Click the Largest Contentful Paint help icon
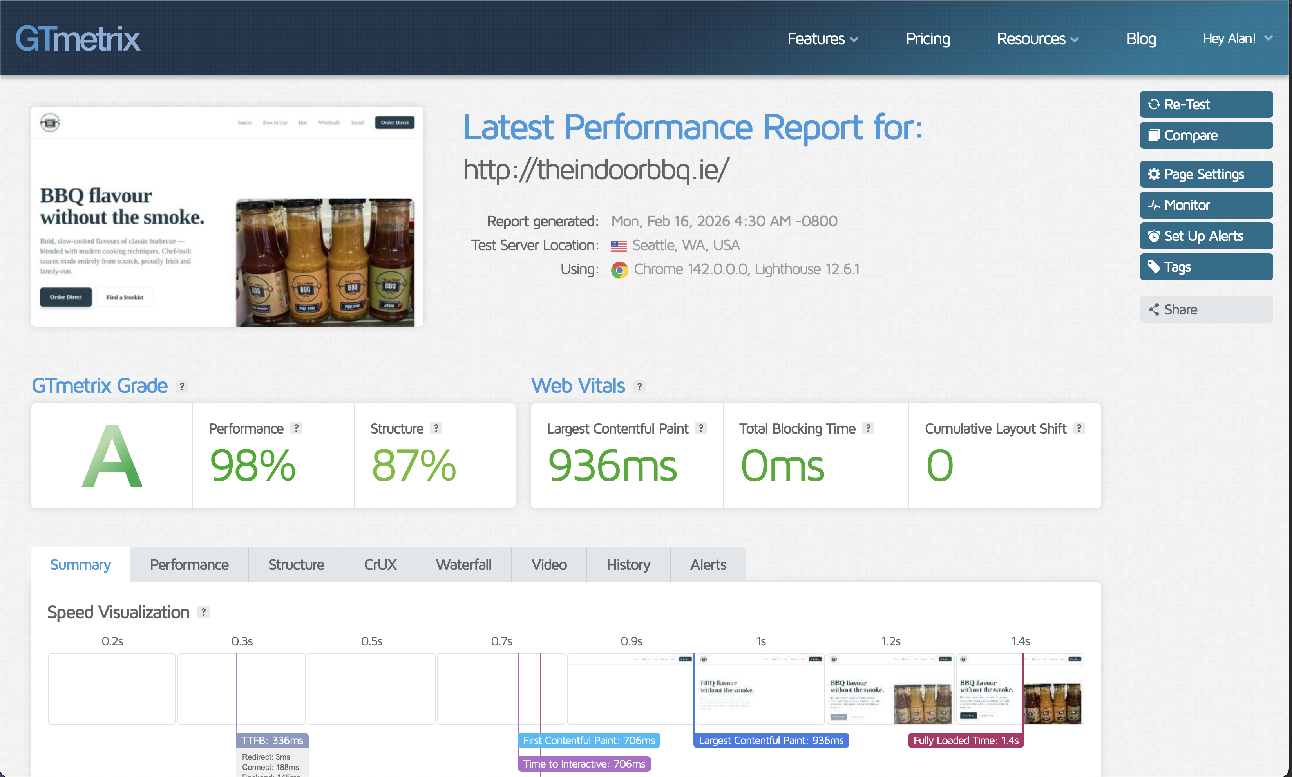The width and height of the screenshot is (1292, 777). point(701,428)
